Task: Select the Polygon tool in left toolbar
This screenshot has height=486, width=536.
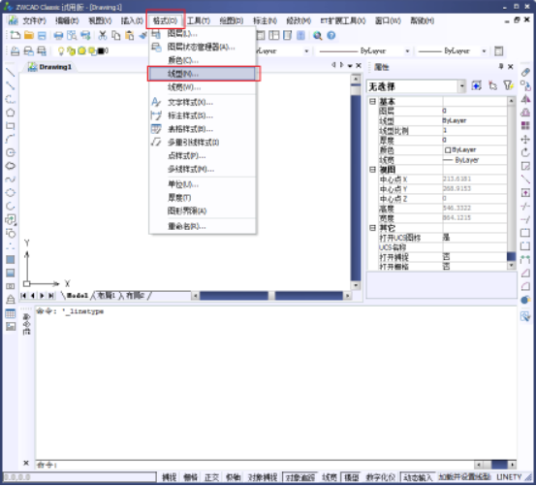Action: click(11, 113)
